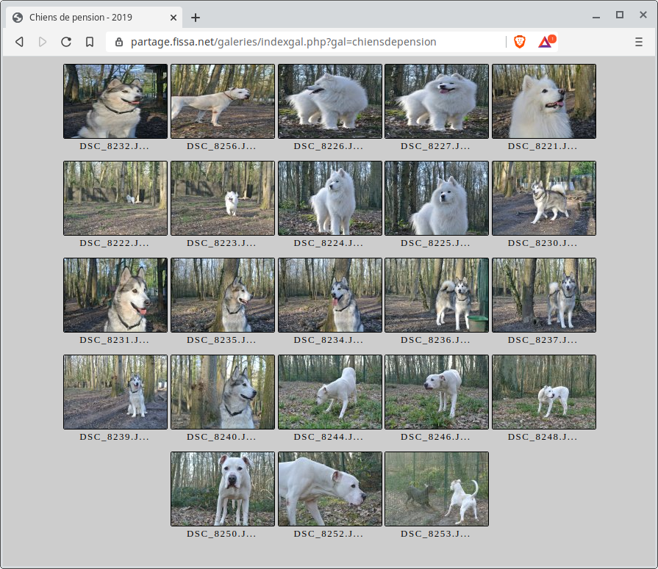Click the DSC_8236.J... caption
The image size is (658, 569).
click(x=435, y=340)
